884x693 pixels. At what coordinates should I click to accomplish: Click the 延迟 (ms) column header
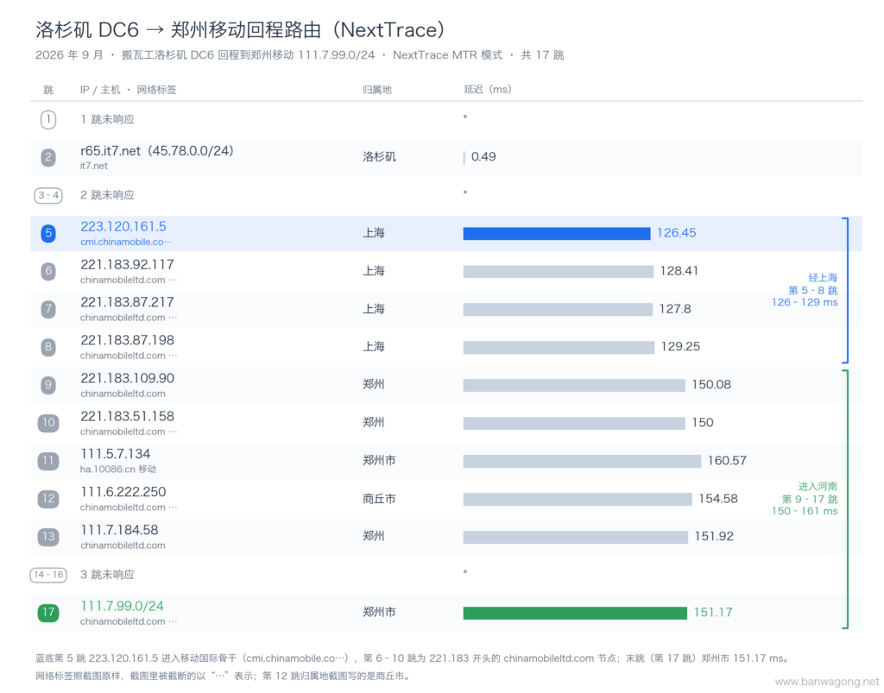(487, 90)
